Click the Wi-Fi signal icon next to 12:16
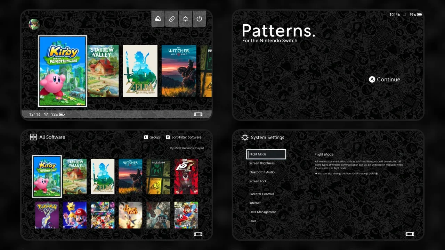Screen dimensions: 445x250 pos(46,114)
